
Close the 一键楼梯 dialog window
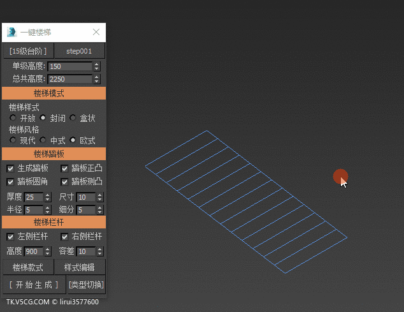(x=96, y=32)
